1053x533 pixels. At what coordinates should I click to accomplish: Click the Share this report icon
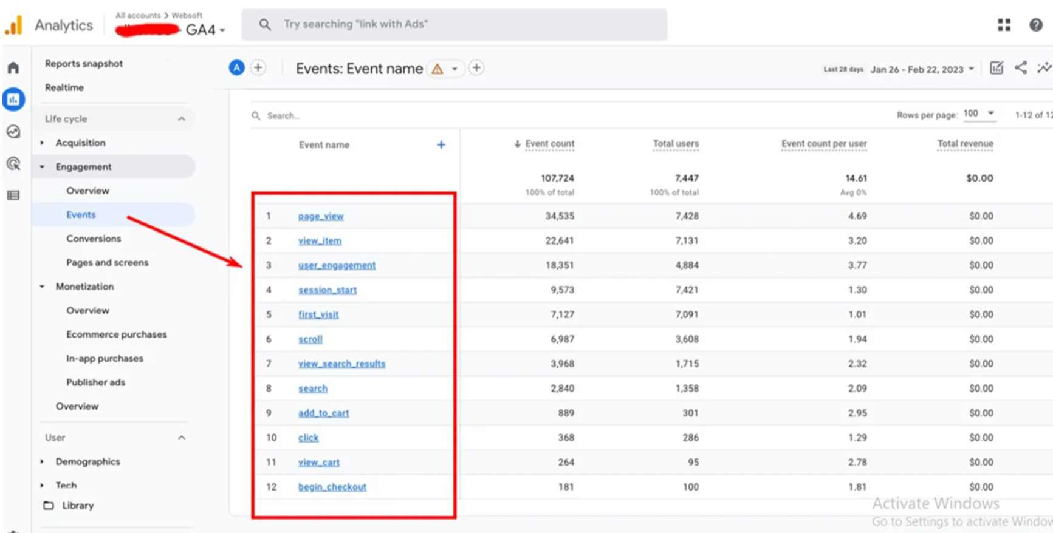tap(1021, 68)
